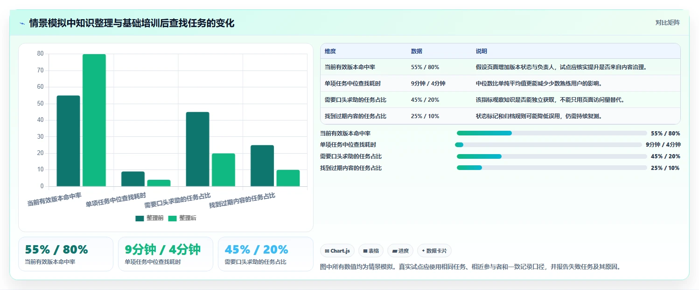
Task: Click the 9分钟 / 4分钟 table cell
Action: (x=428, y=84)
